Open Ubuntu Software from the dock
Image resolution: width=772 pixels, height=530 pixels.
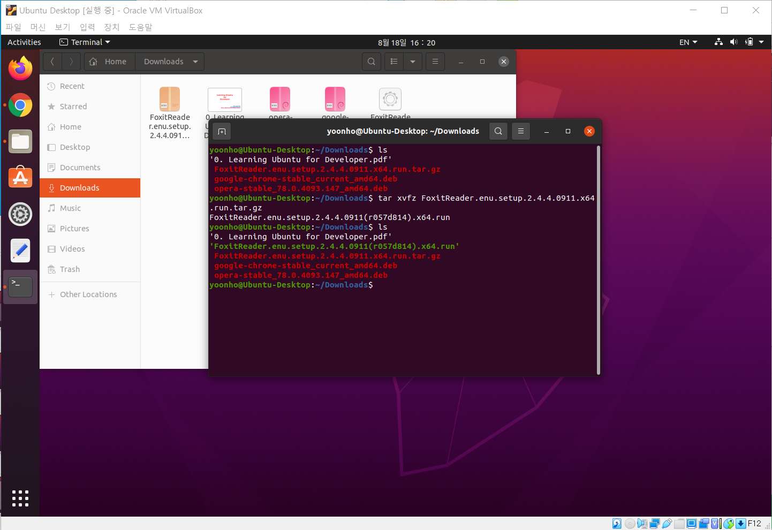pos(20,178)
